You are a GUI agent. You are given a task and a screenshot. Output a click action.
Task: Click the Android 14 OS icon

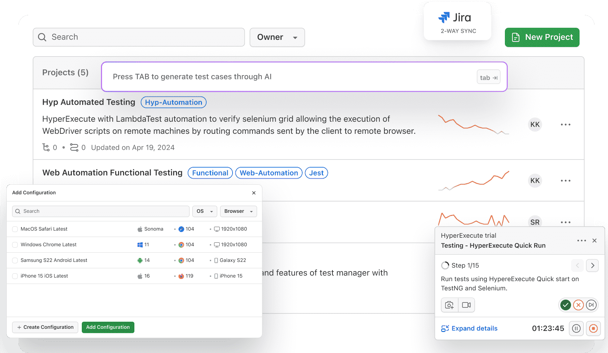coord(140,260)
